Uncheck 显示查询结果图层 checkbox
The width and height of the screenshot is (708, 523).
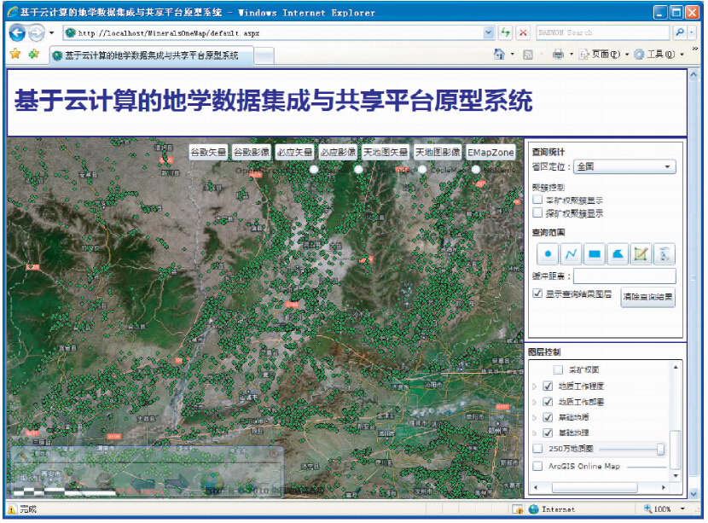pos(537,293)
